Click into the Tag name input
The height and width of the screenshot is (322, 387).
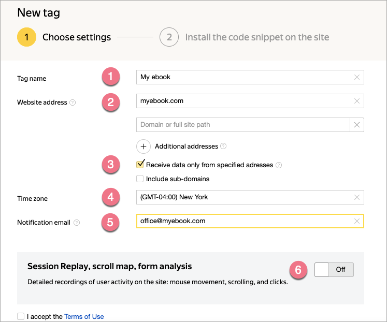pyautogui.click(x=243, y=77)
